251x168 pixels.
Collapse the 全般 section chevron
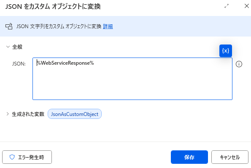pyautogui.click(x=8, y=47)
